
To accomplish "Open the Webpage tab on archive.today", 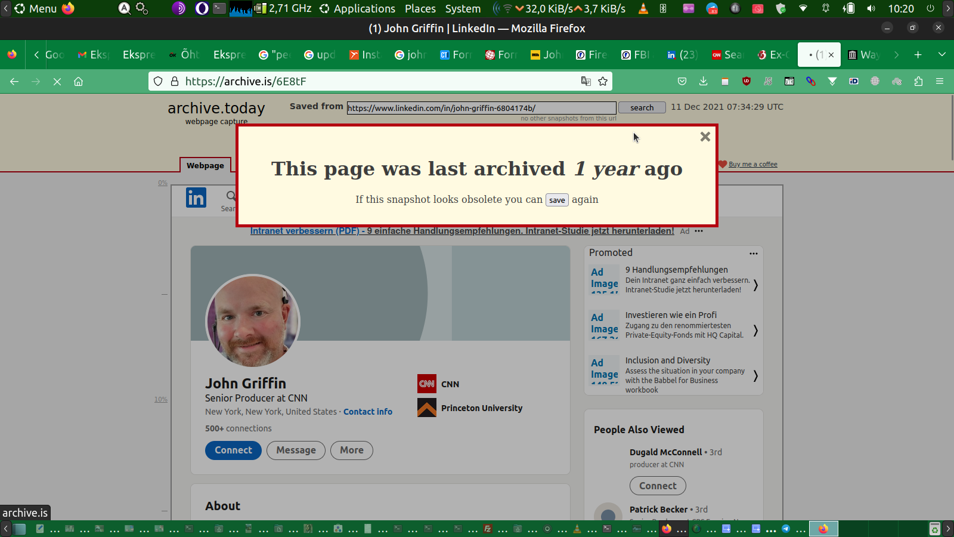I will coord(205,165).
